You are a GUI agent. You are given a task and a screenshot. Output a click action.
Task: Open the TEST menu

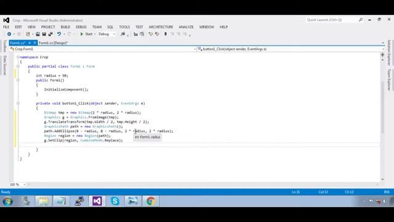(x=139, y=27)
